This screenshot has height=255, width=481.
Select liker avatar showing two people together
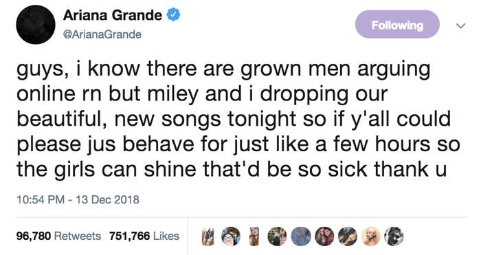(324, 236)
